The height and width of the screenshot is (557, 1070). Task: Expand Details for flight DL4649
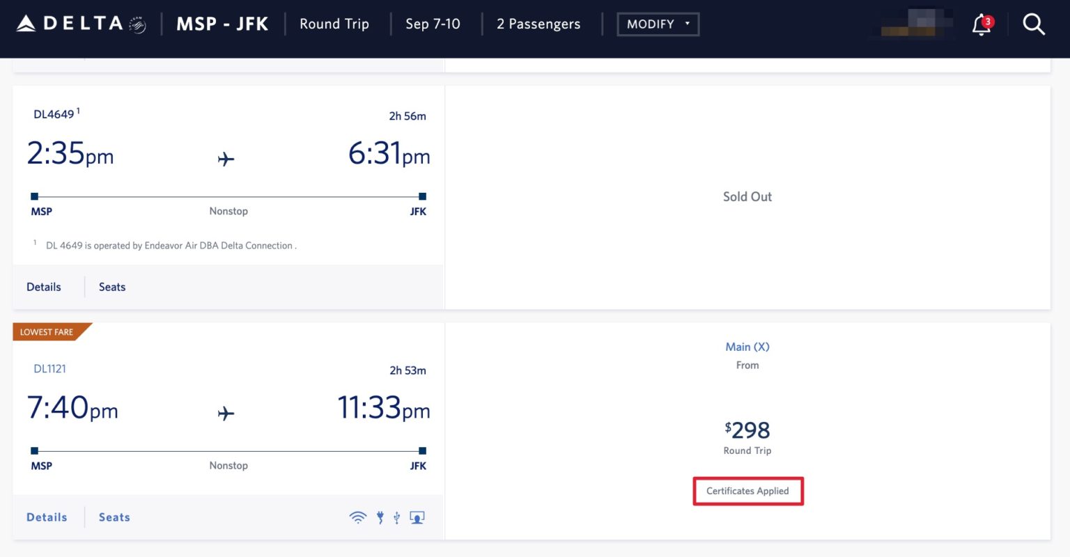pyautogui.click(x=43, y=286)
